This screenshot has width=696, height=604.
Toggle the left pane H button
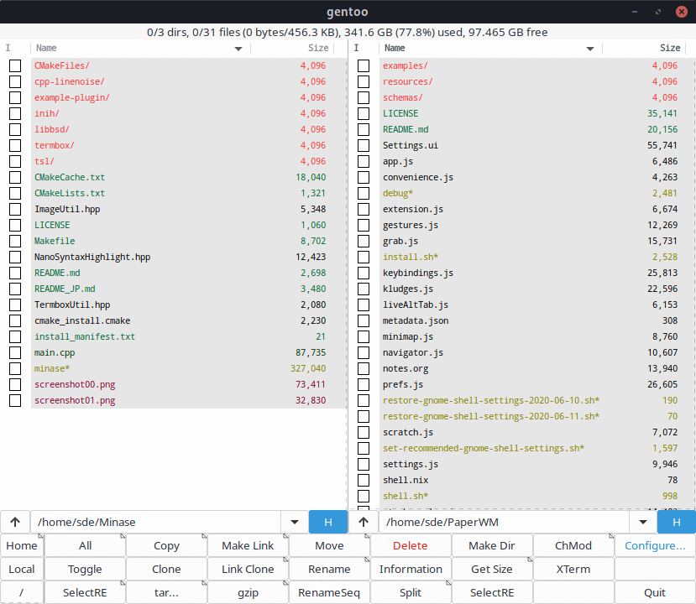328,522
